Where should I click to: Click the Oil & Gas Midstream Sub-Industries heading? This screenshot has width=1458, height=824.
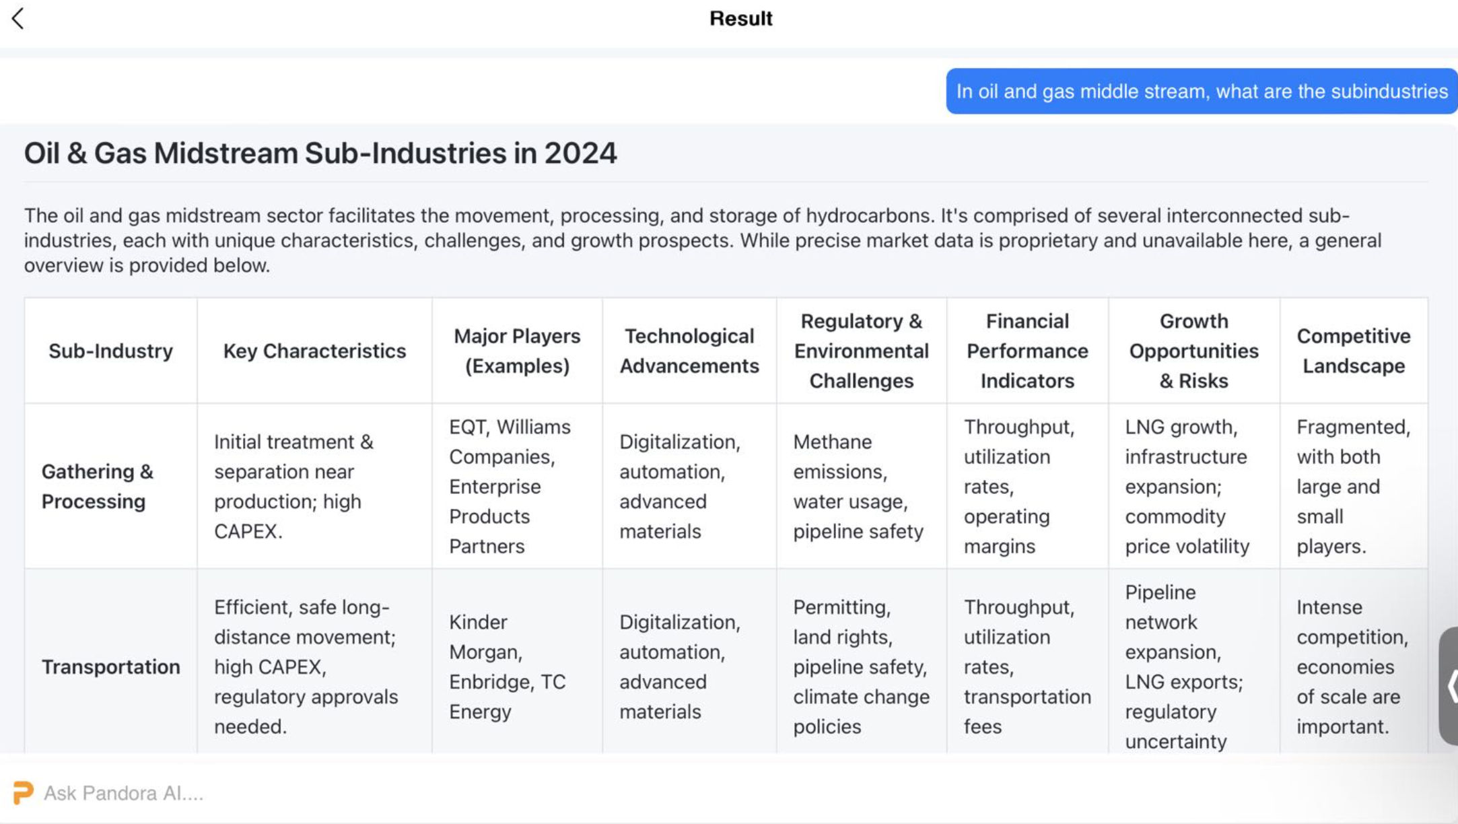[320, 153]
